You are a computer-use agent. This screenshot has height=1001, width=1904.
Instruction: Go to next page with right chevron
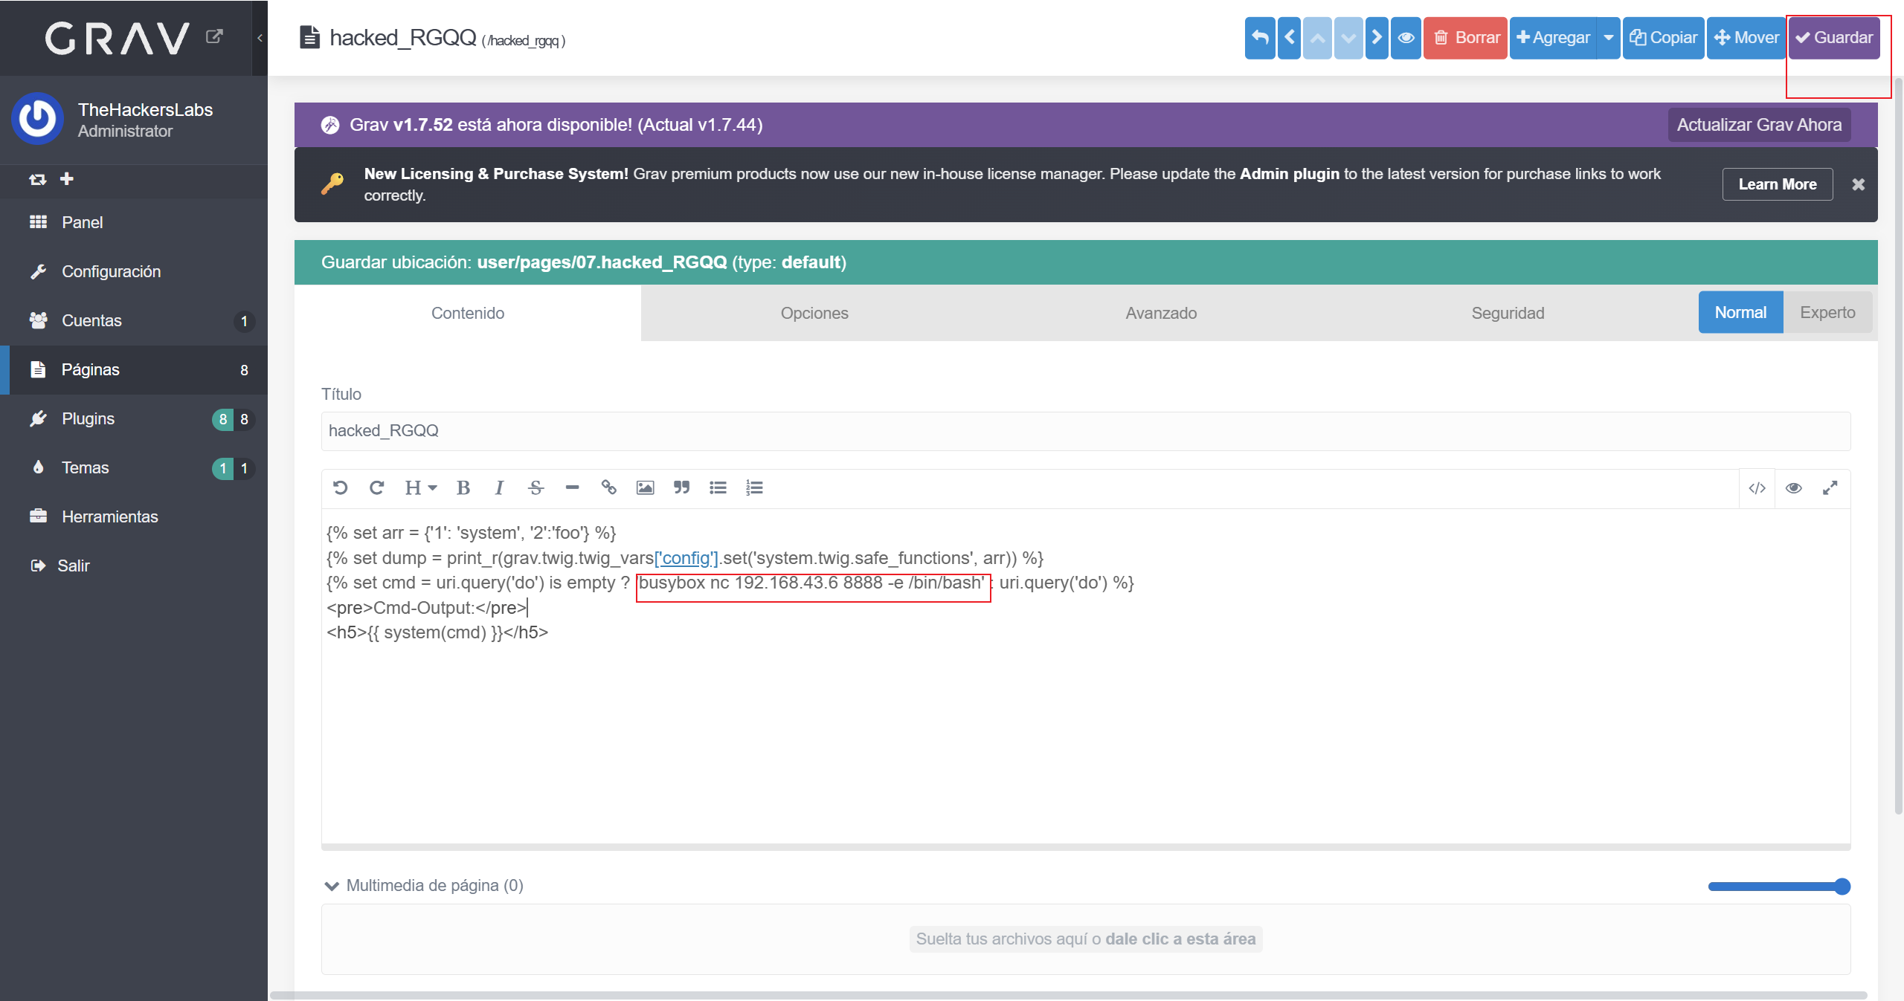1377,38
